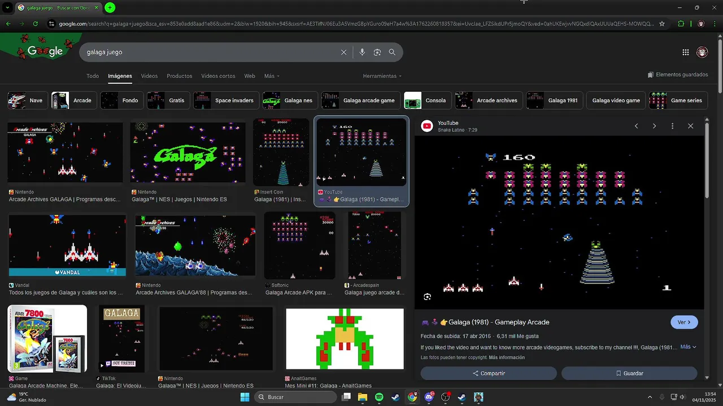The width and height of the screenshot is (723, 406).
Task: Open the Softonic Galaga Arcade APK thumbnail
Action: coord(299,245)
